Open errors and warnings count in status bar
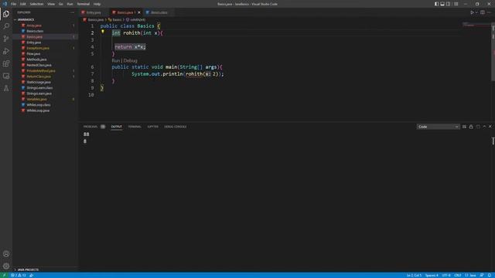Screen dimensions: 495x278 point(19,275)
